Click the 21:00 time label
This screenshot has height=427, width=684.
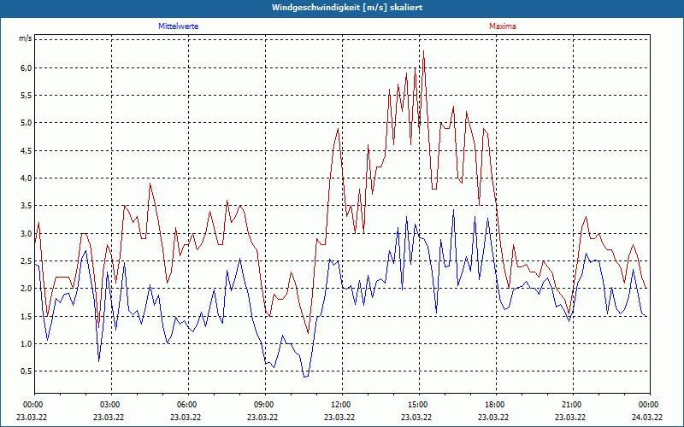[x=573, y=405]
